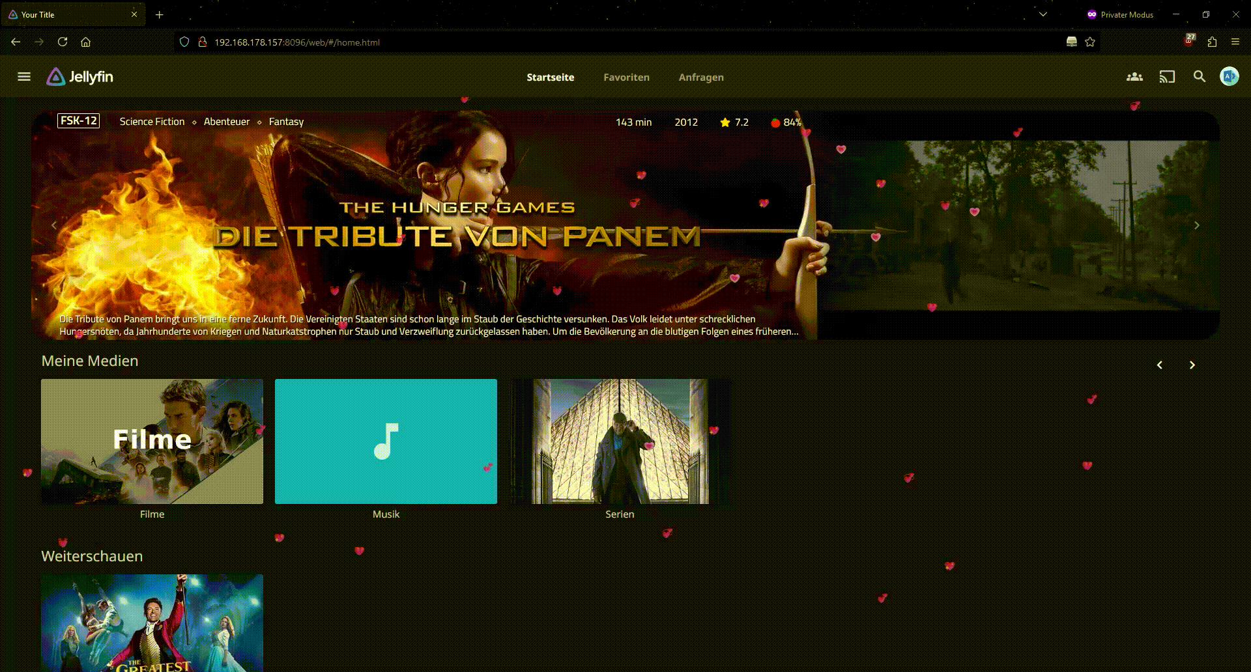
Task: Click the Science Fiction genre
Action: (x=152, y=122)
